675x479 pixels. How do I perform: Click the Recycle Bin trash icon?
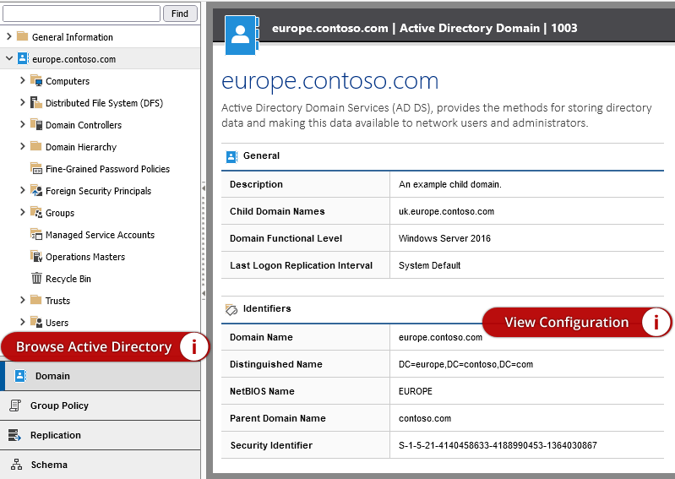[x=36, y=278]
